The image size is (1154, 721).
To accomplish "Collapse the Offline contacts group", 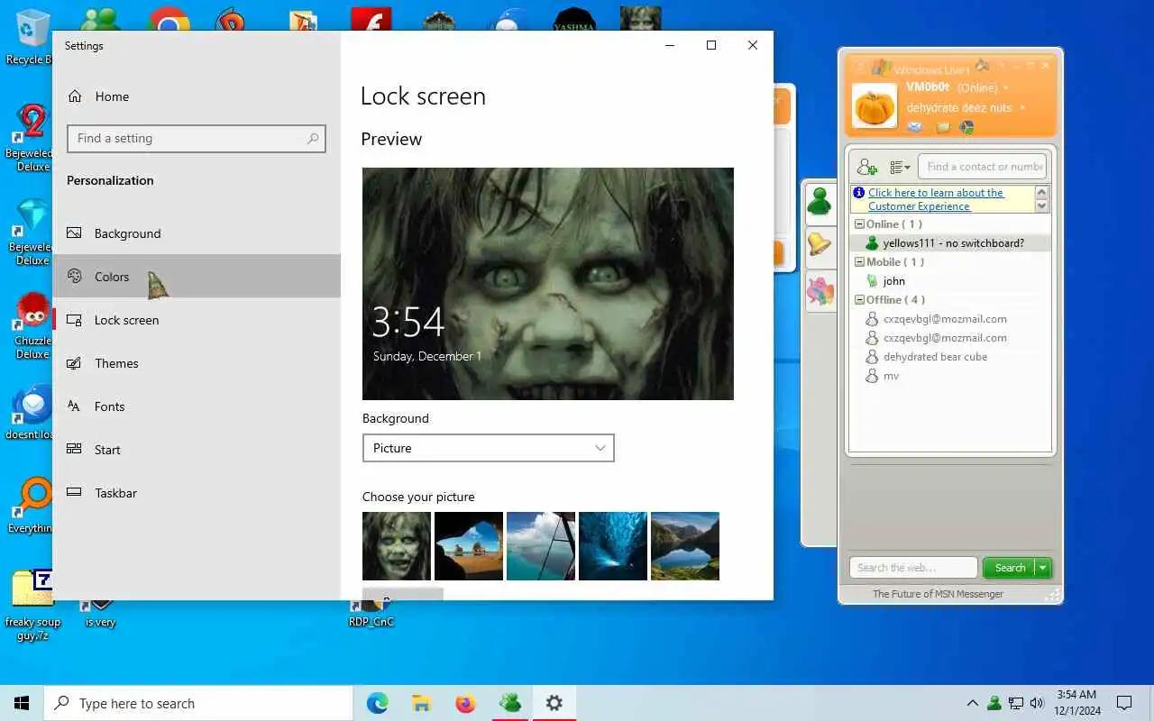I will click(x=859, y=300).
